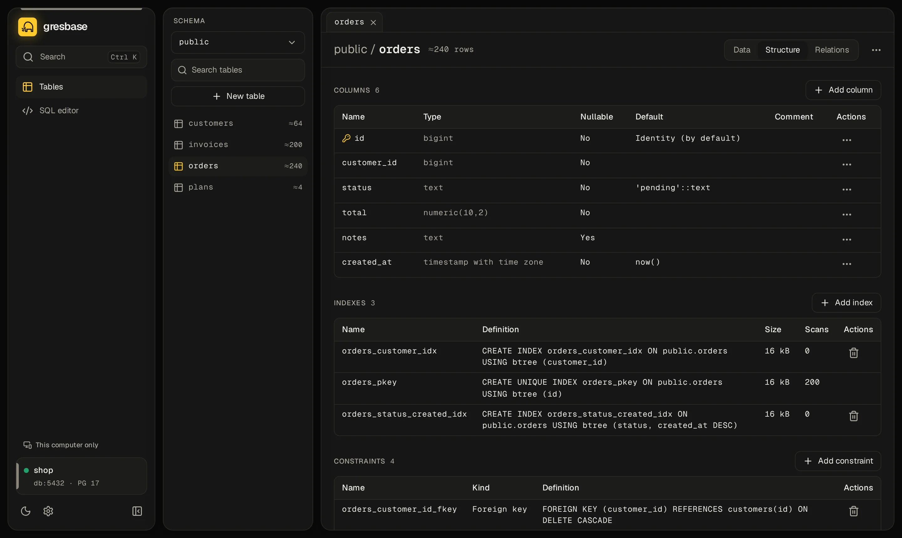
Task: Open the invoices table
Action: tap(238, 145)
